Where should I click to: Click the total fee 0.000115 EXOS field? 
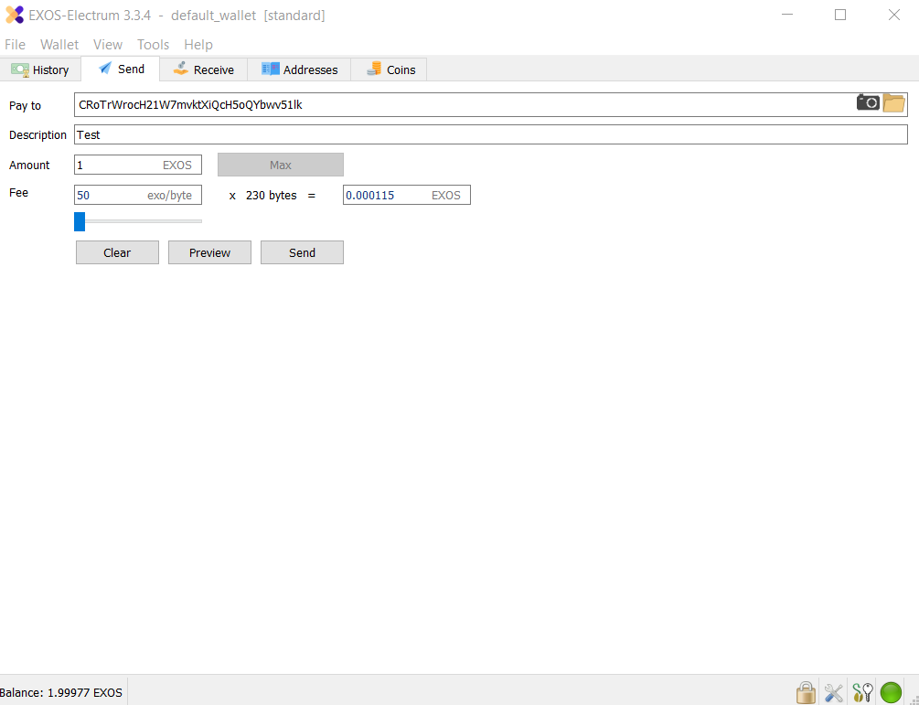[407, 195]
